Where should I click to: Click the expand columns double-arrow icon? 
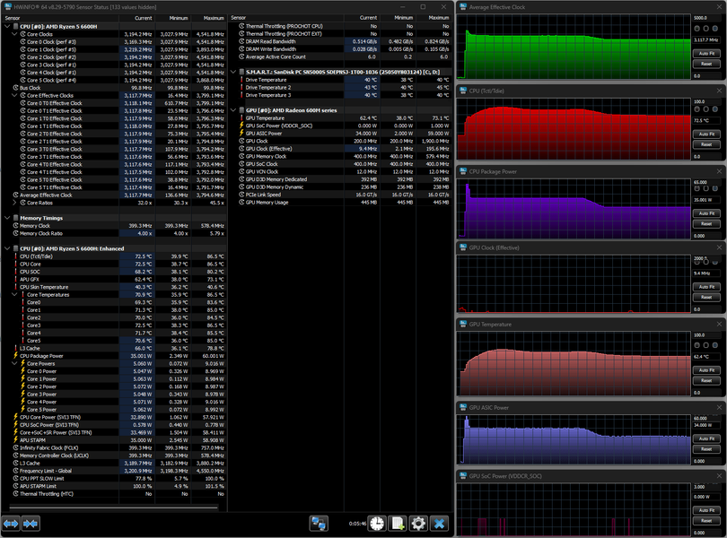point(11,524)
